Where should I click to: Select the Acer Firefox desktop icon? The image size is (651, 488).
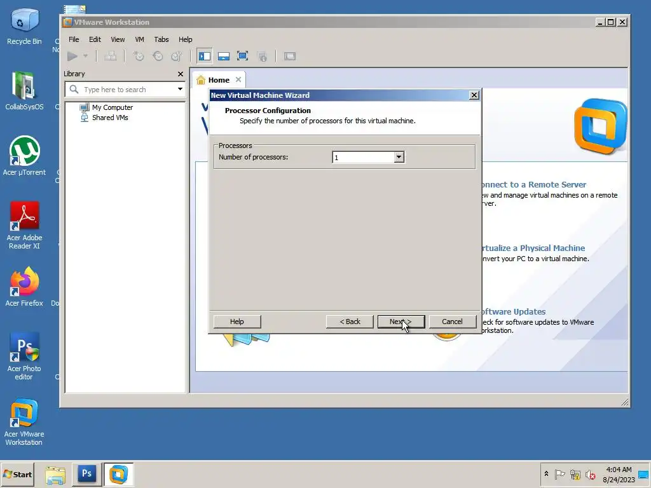click(x=24, y=287)
